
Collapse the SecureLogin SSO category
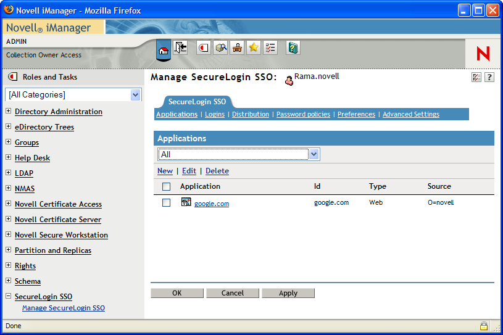(9, 296)
